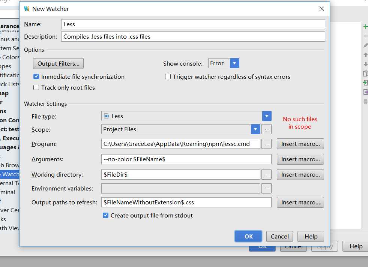Close the New Watcher dialog with X
368x267 pixels.
tap(322, 9)
